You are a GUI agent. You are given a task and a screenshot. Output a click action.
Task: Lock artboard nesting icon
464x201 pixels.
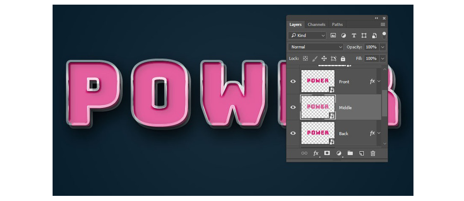tap(334, 59)
